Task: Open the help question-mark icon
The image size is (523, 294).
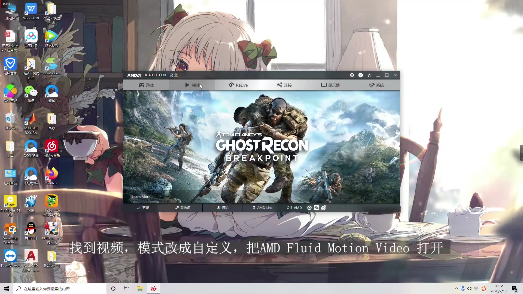Action: click(x=361, y=75)
